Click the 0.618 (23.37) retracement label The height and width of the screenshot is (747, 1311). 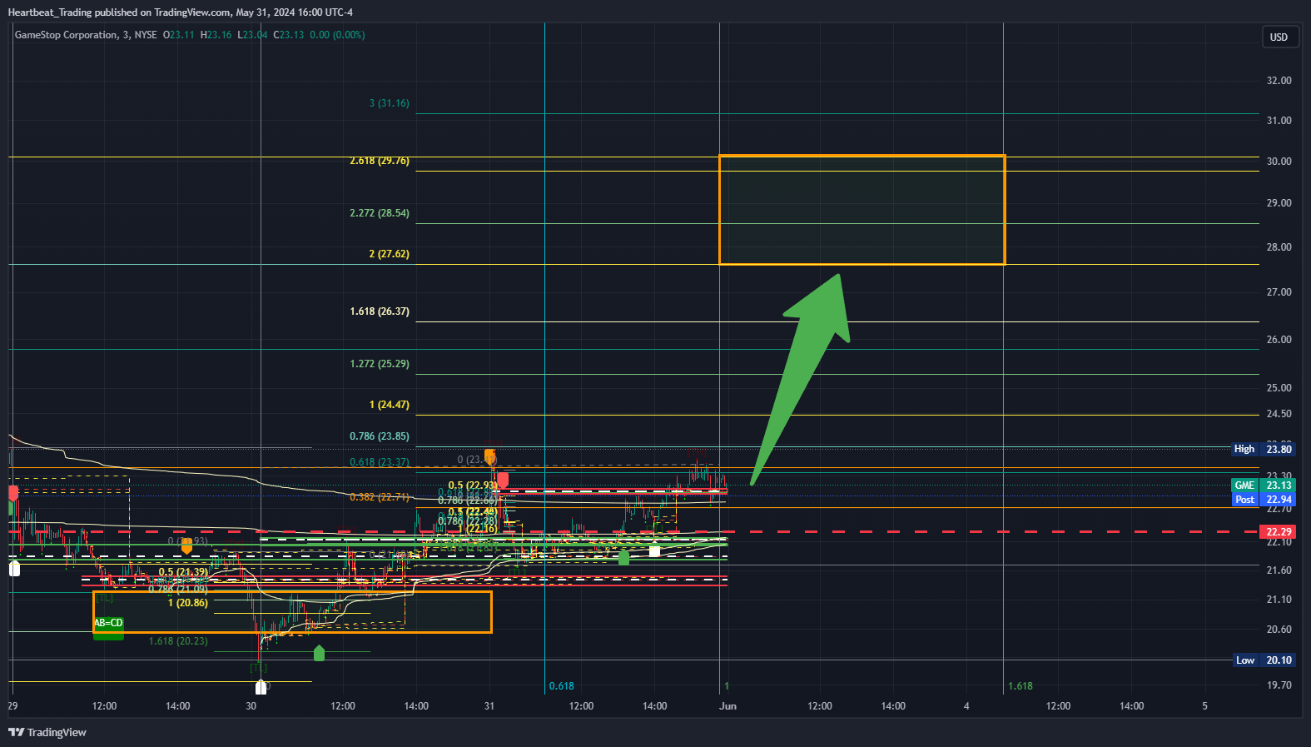(380, 462)
